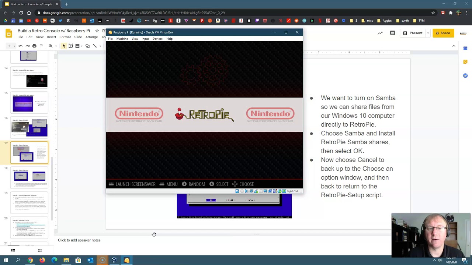Expand the line type dropdown arrow
The width and height of the screenshot is (472, 265).
point(100,46)
